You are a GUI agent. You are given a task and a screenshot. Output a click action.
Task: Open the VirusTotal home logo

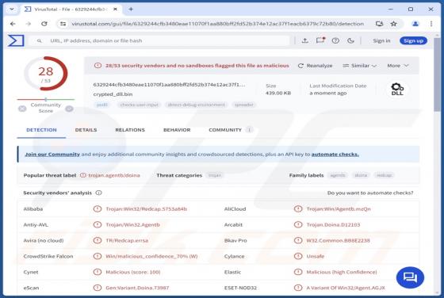tap(16, 40)
